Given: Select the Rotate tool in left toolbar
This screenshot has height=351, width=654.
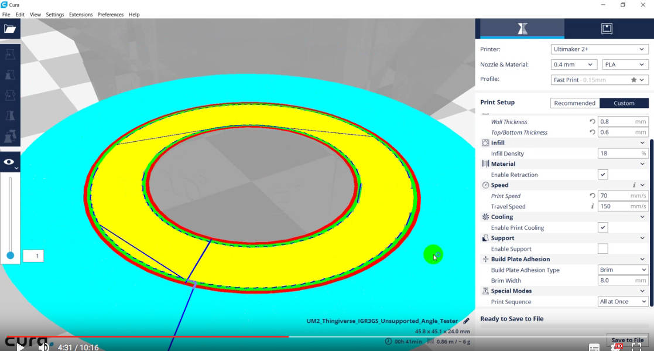Looking at the screenshot, I should pos(10,95).
